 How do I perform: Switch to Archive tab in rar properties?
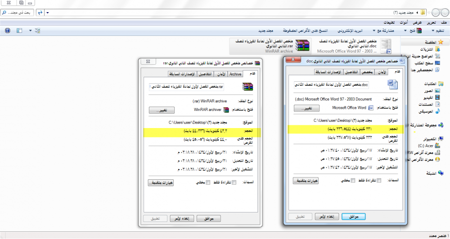pyautogui.click(x=235, y=74)
